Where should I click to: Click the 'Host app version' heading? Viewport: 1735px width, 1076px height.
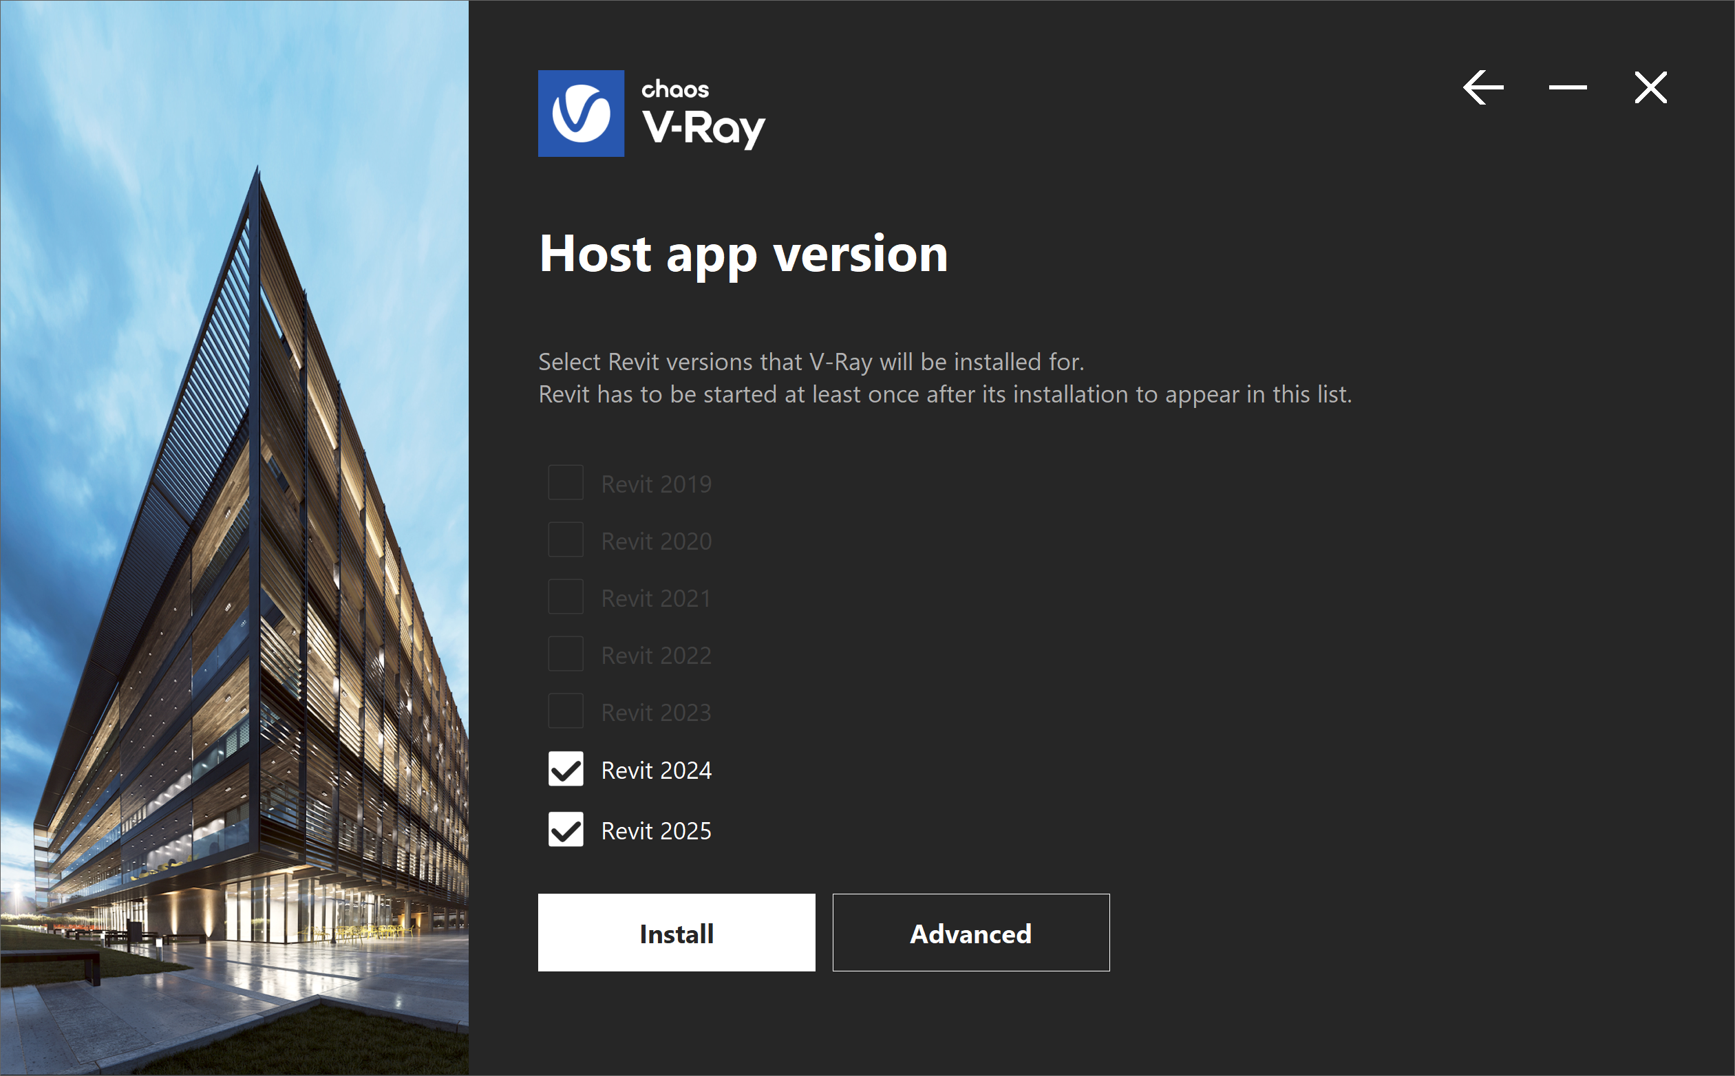point(744,255)
